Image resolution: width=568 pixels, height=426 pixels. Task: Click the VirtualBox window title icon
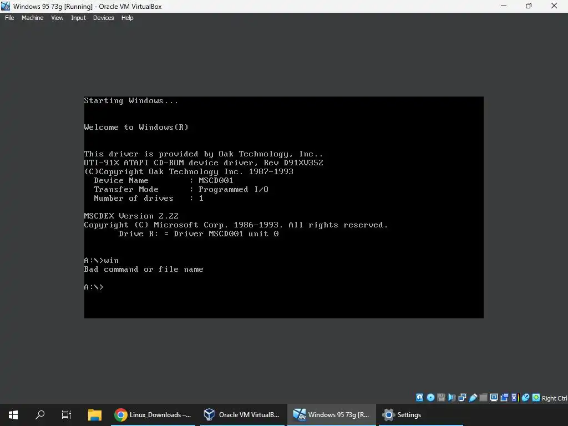pyautogui.click(x=6, y=6)
